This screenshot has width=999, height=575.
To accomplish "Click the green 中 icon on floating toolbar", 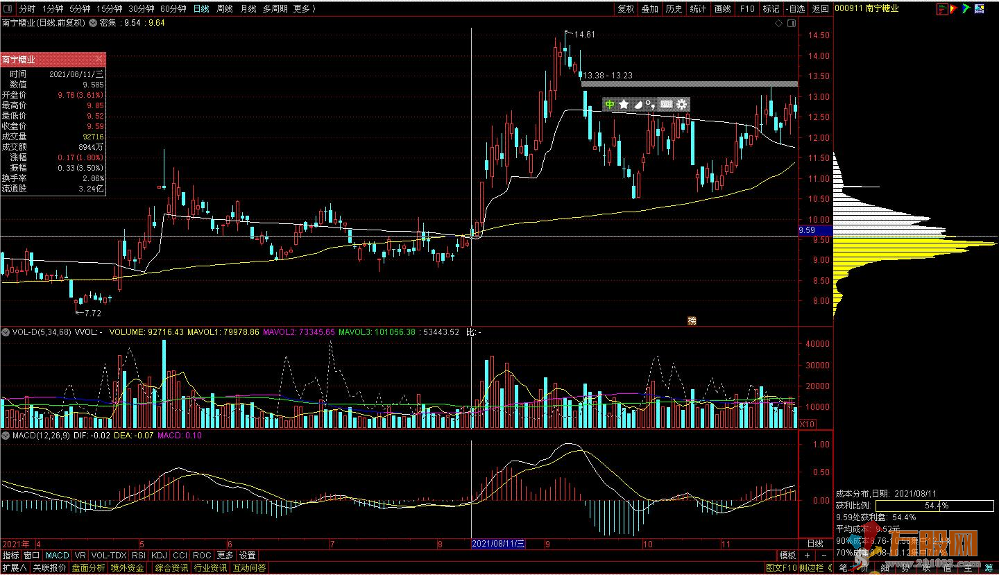I will (x=610, y=104).
